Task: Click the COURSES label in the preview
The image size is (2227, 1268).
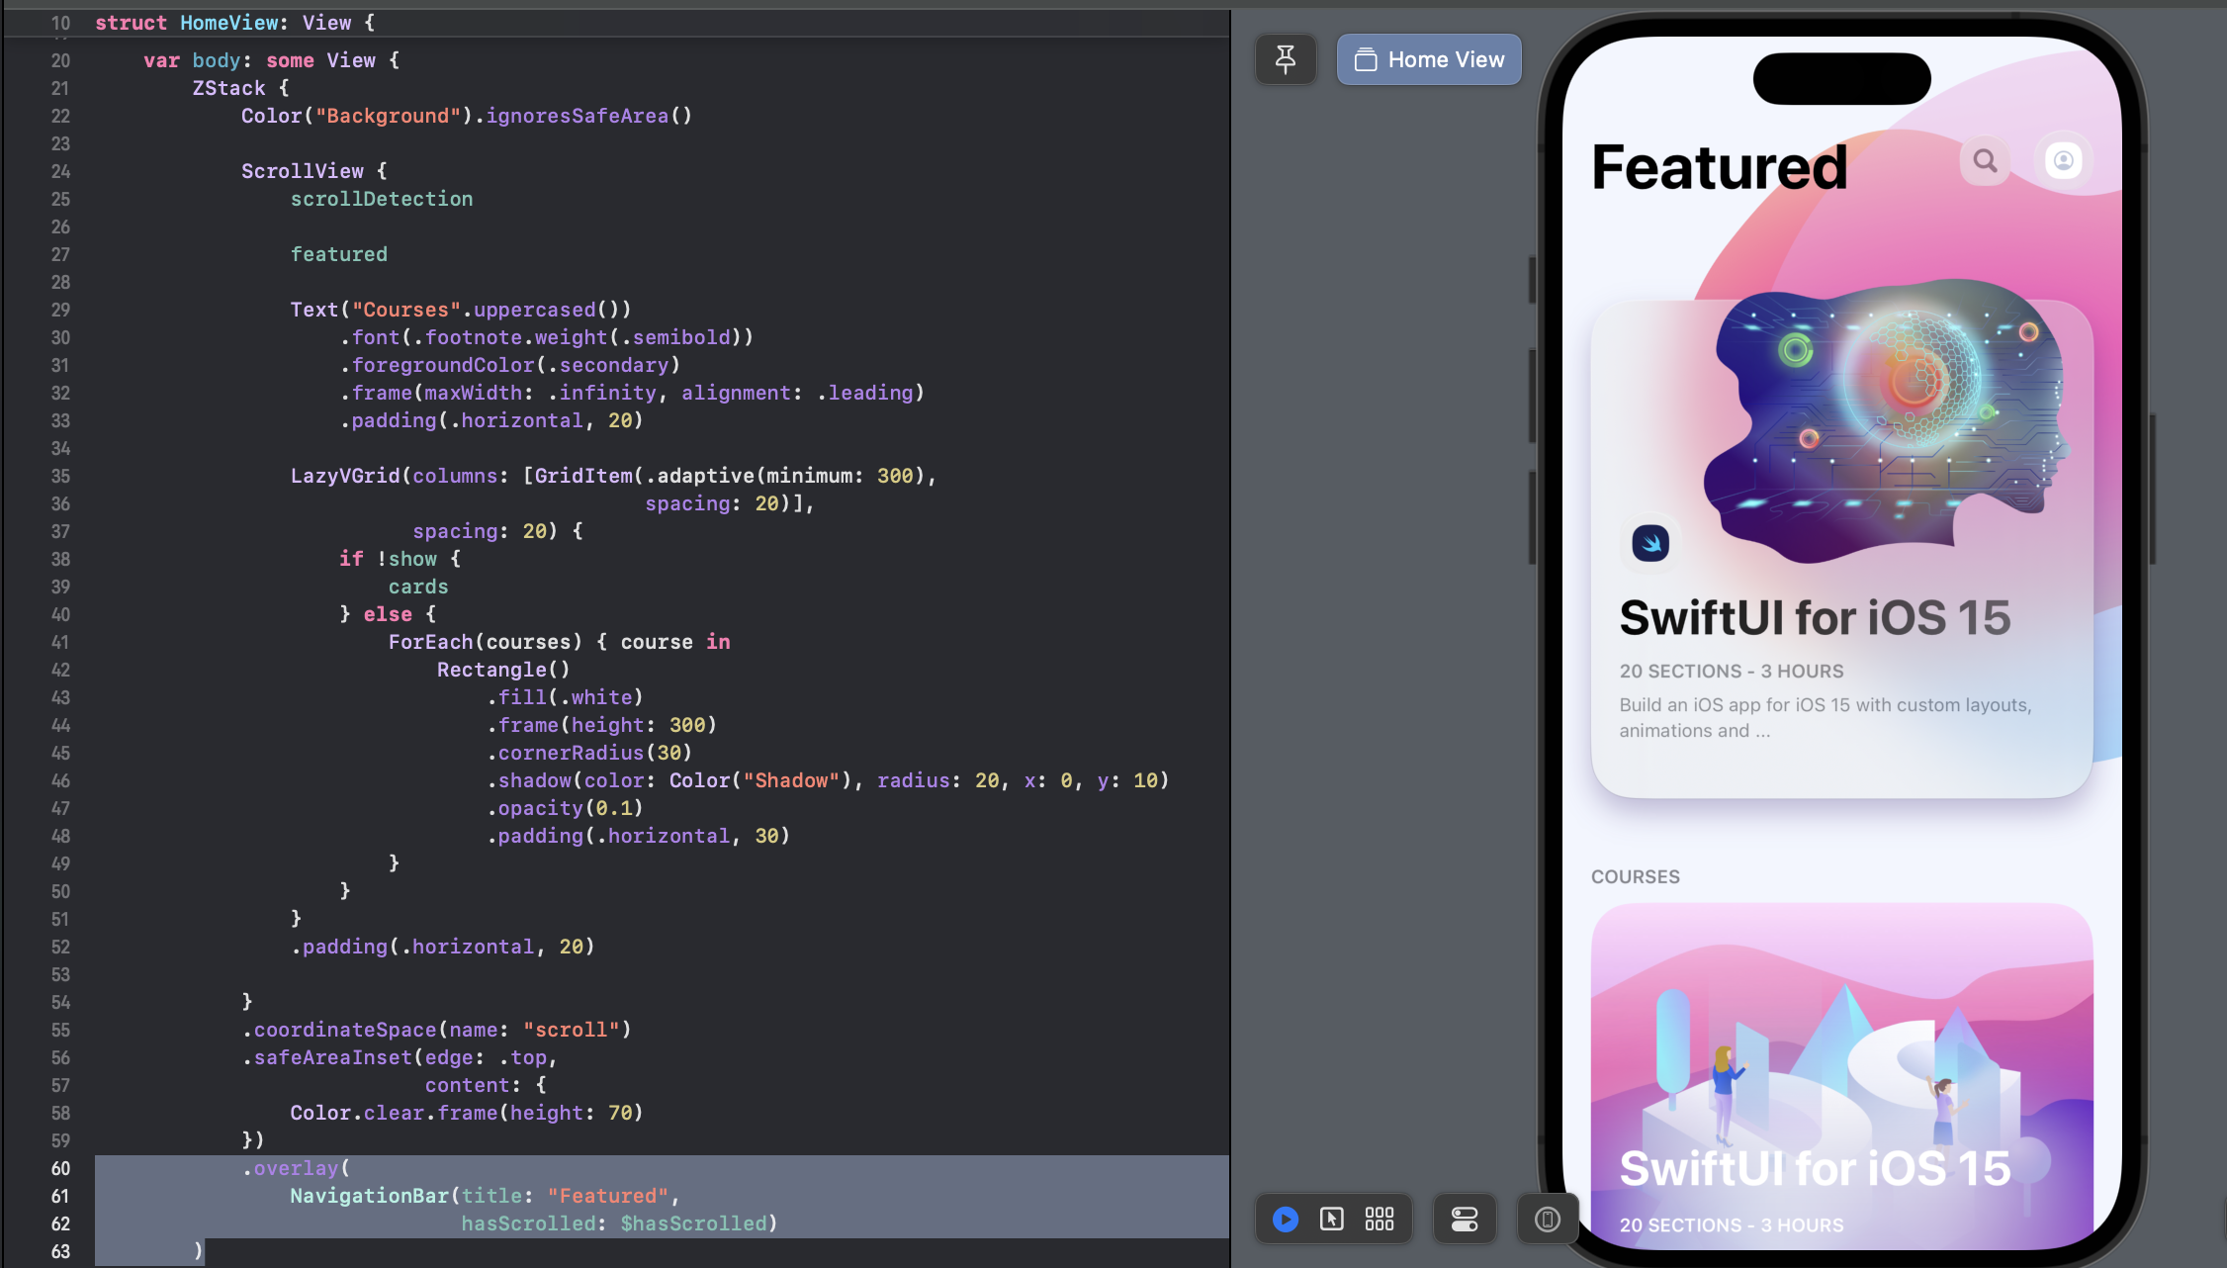Action: click(x=1636, y=876)
